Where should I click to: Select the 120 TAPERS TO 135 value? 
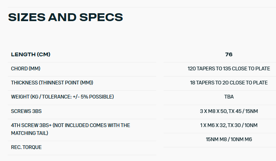pyautogui.click(x=228, y=68)
